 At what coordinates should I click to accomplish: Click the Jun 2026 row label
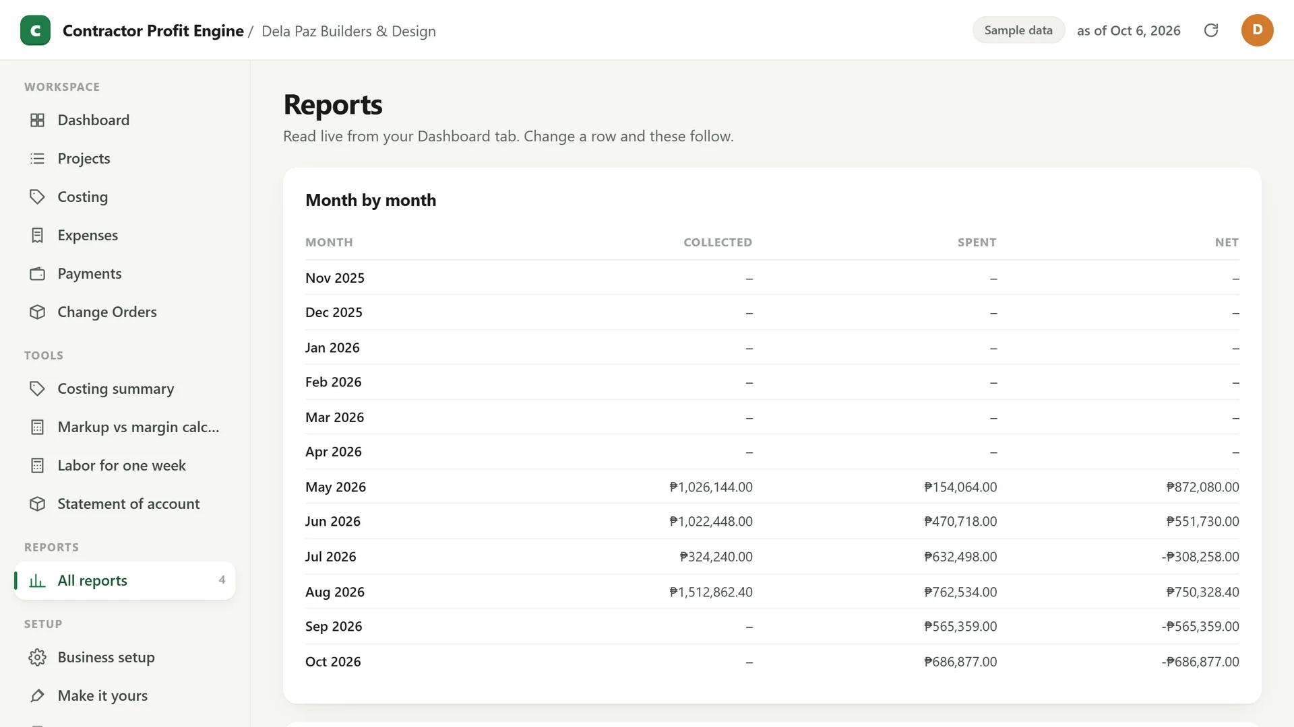(333, 521)
